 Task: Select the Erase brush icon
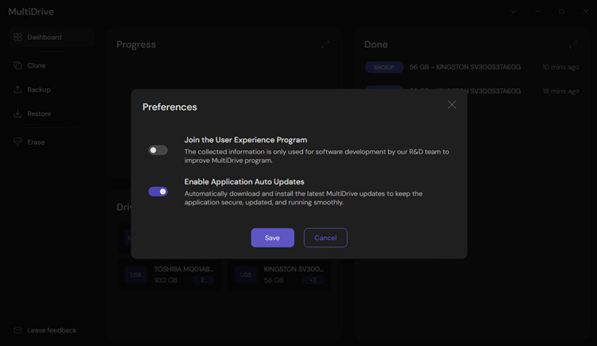pyautogui.click(x=18, y=142)
